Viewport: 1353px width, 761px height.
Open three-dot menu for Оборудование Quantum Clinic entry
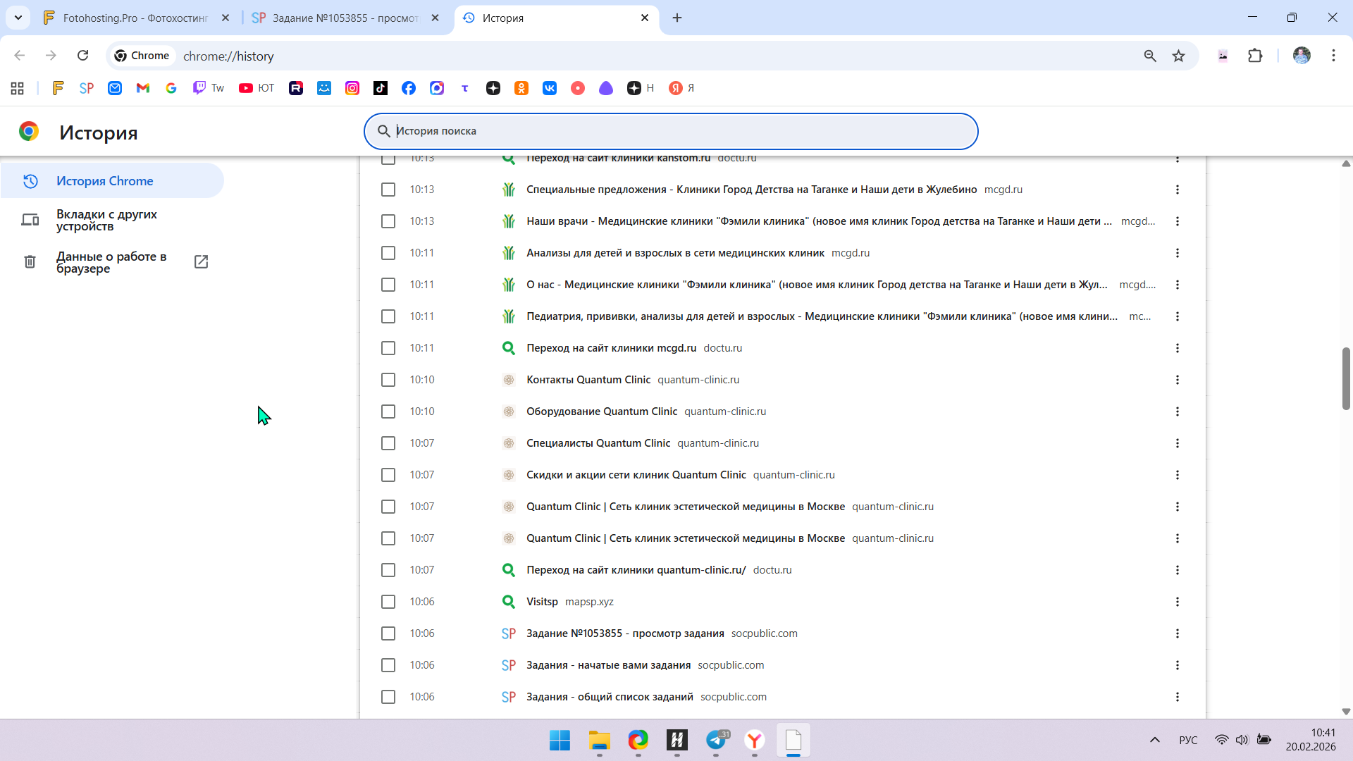(x=1177, y=412)
